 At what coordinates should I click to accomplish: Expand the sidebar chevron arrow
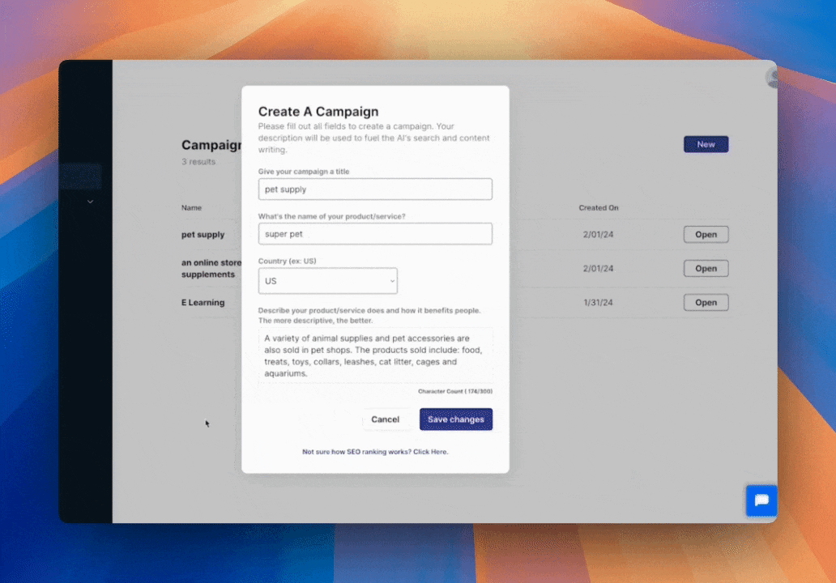tap(90, 202)
